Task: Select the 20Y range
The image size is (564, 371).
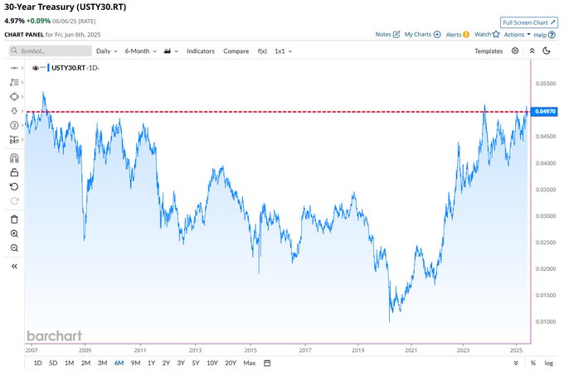Action: point(231,363)
